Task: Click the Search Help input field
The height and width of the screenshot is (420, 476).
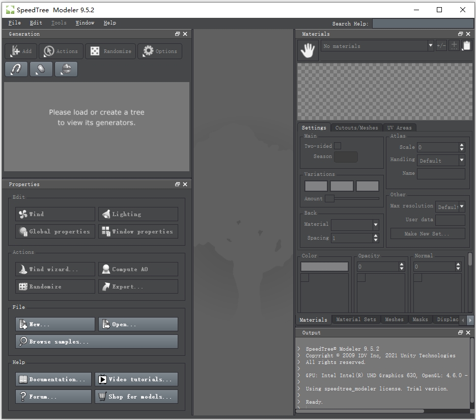Action: pos(423,23)
